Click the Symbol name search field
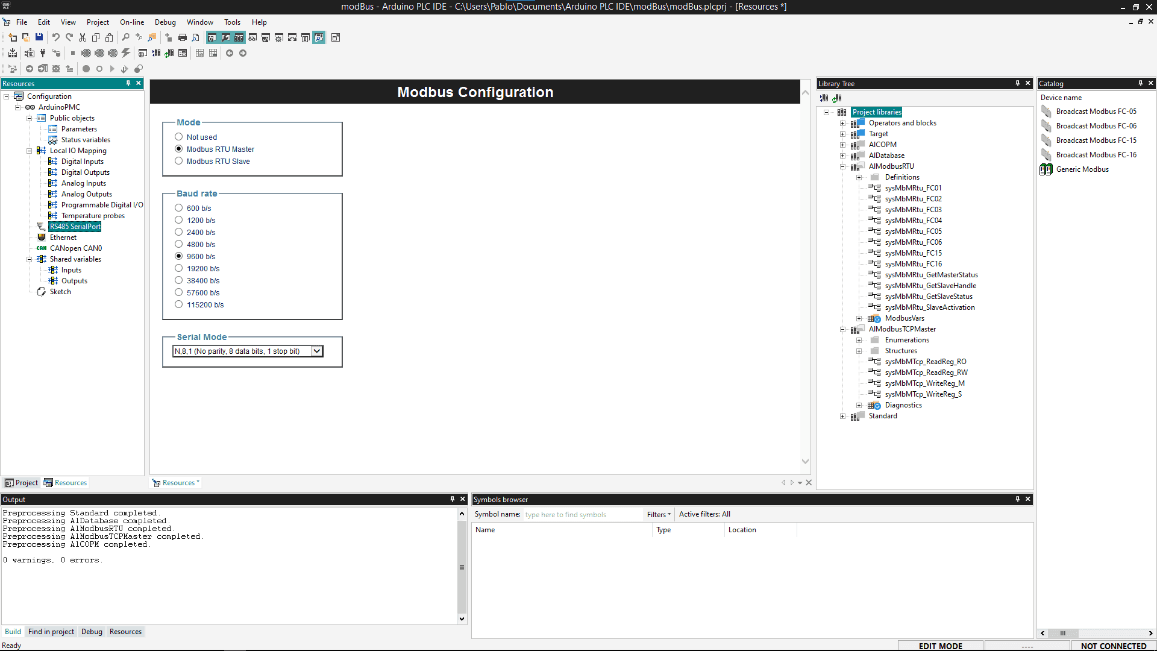 (x=582, y=514)
